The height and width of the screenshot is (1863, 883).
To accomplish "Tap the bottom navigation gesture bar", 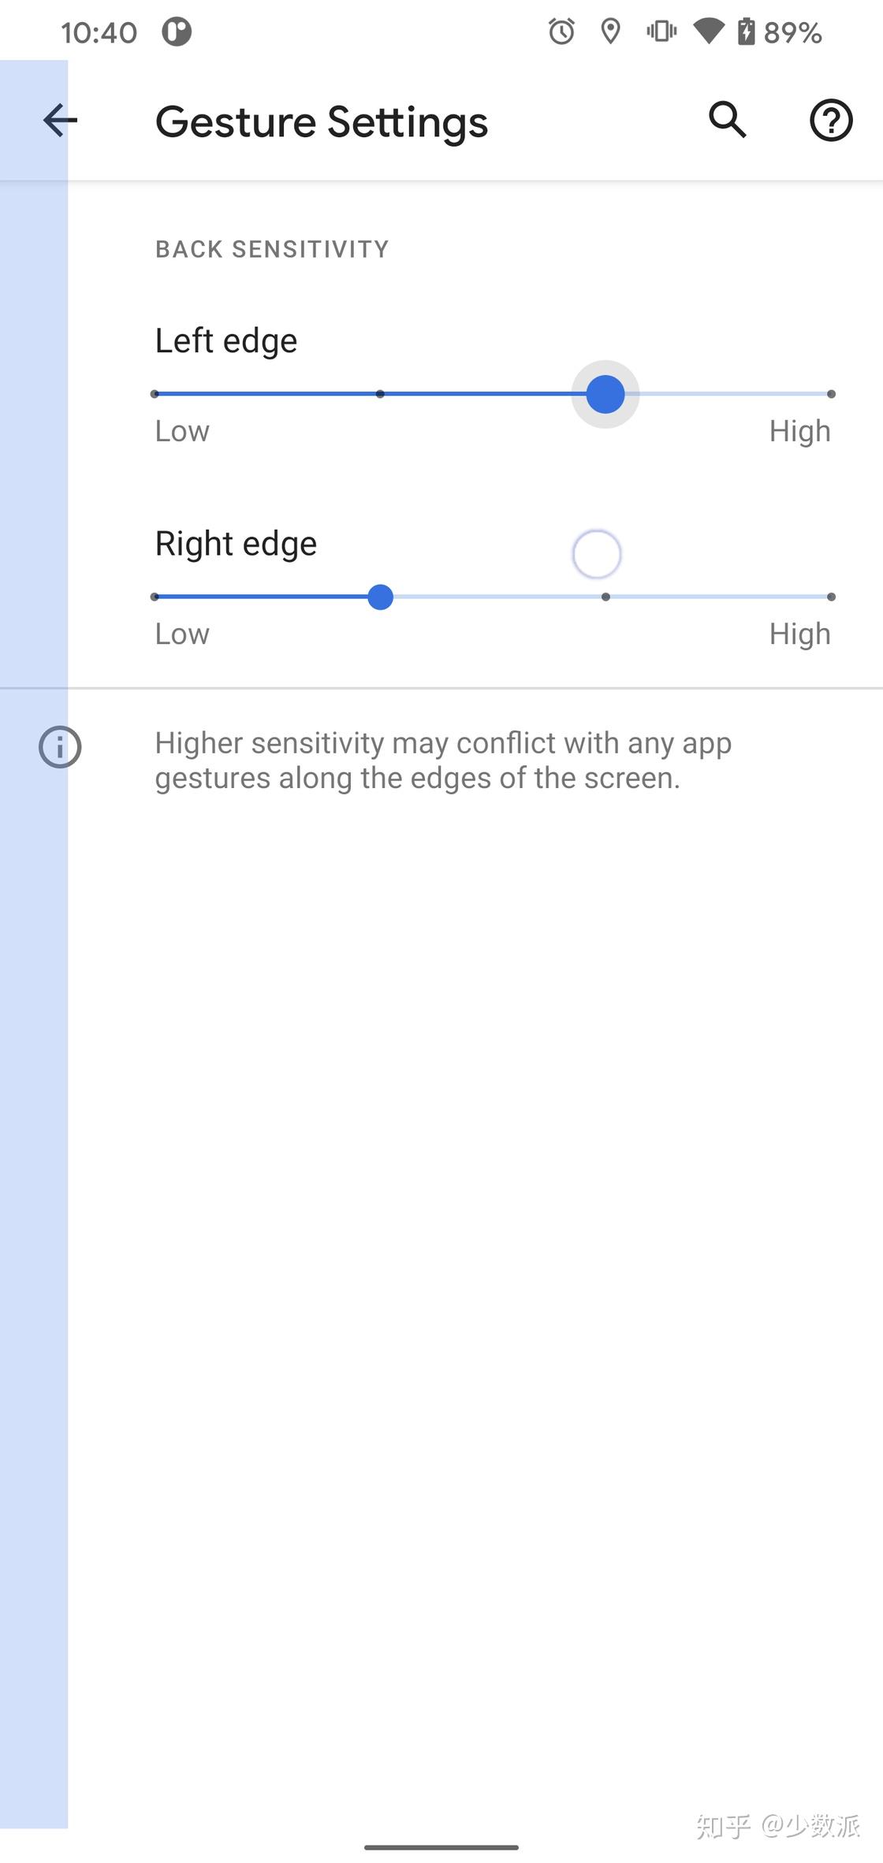I will click(x=441, y=1846).
